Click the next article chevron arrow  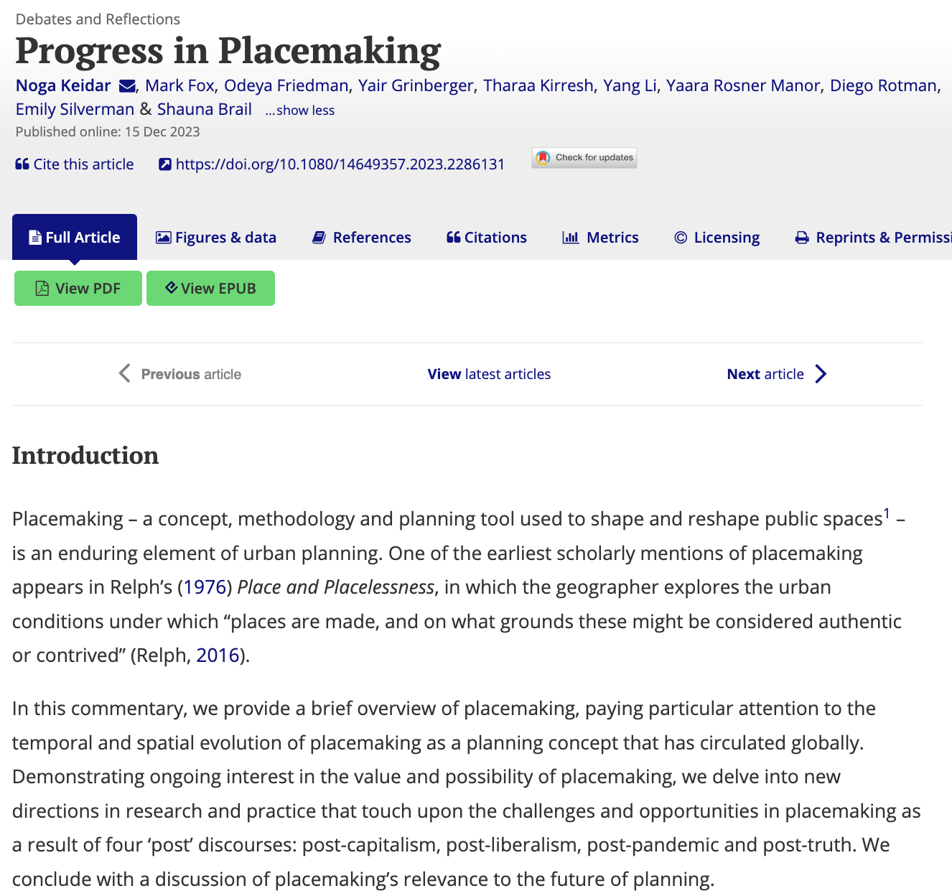tap(821, 374)
